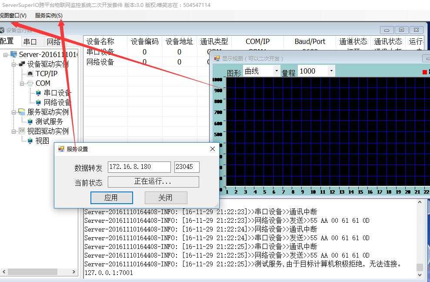Click the 通讯类型 column header

214,41
